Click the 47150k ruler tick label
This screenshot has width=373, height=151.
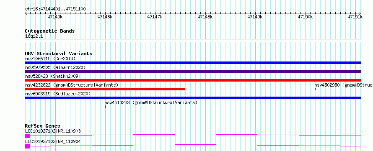pos(305,17)
